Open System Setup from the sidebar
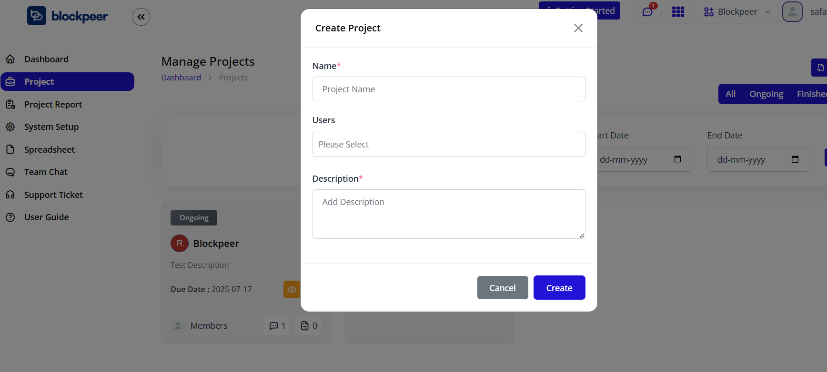The height and width of the screenshot is (372, 827). [x=10, y=127]
